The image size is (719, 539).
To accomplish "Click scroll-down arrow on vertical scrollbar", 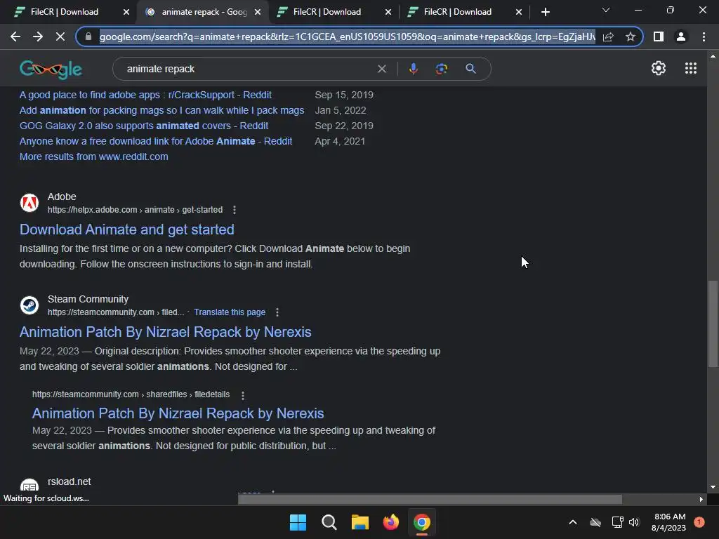I will click(713, 487).
